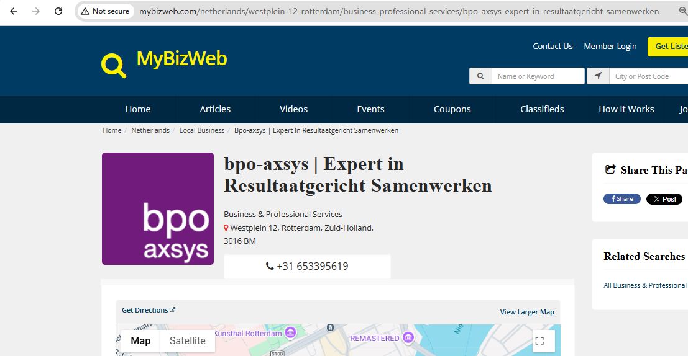The image size is (688, 356).
Task: Click Netherlands in the breadcrumb
Action: pyautogui.click(x=150, y=130)
